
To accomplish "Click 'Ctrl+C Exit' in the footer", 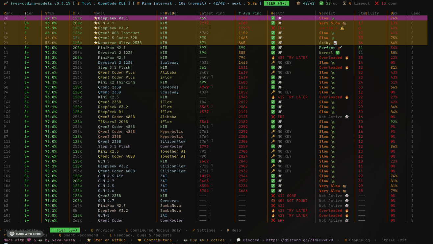I will pos(394,240).
